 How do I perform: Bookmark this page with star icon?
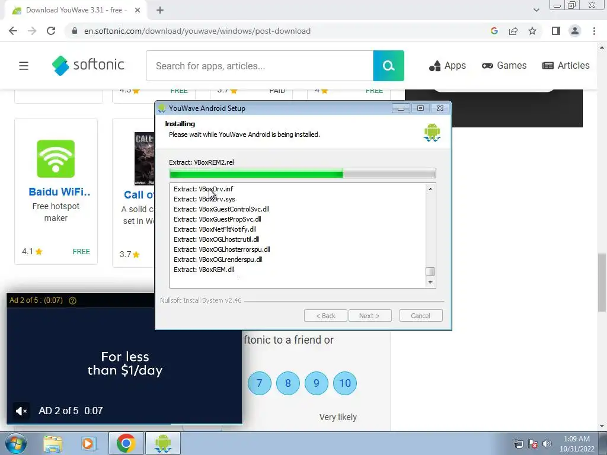coord(532,31)
